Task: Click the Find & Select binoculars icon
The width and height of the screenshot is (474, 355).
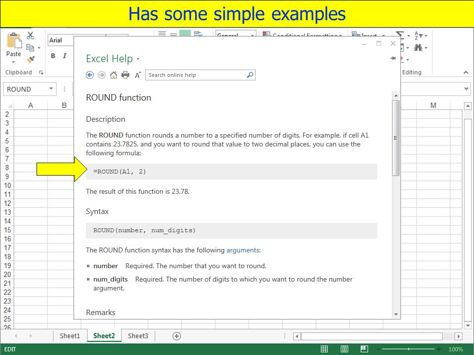Action: pyautogui.click(x=418, y=47)
